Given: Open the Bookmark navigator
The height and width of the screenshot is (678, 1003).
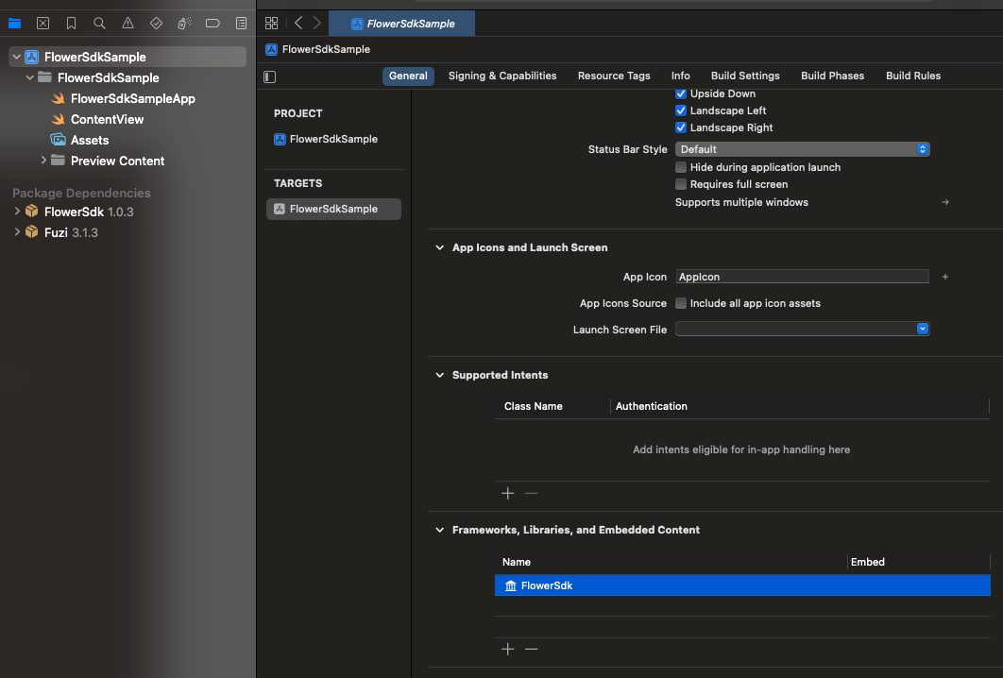Looking at the screenshot, I should click(71, 23).
